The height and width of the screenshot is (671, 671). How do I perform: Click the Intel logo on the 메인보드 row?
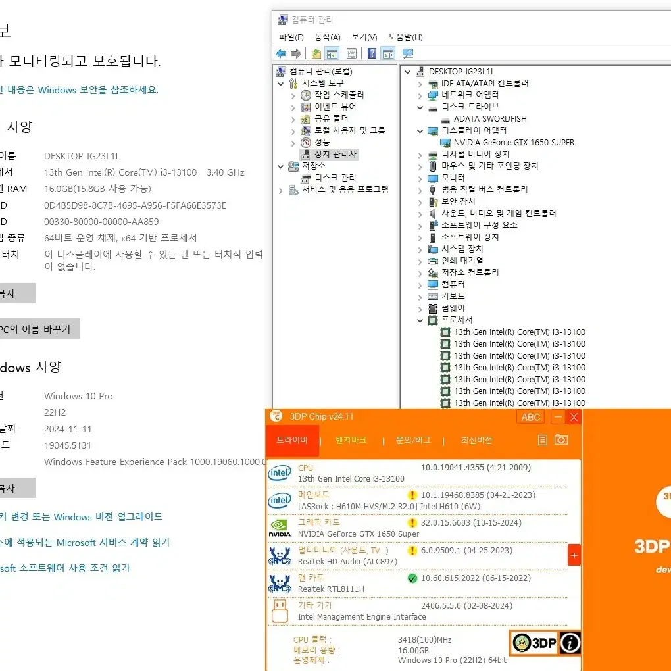(279, 500)
